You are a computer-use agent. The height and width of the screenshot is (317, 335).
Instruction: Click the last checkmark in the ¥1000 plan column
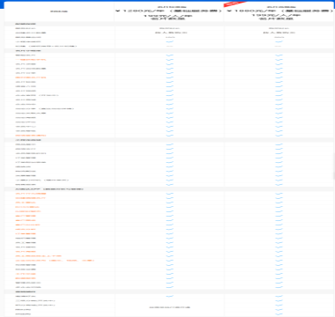pos(279,314)
